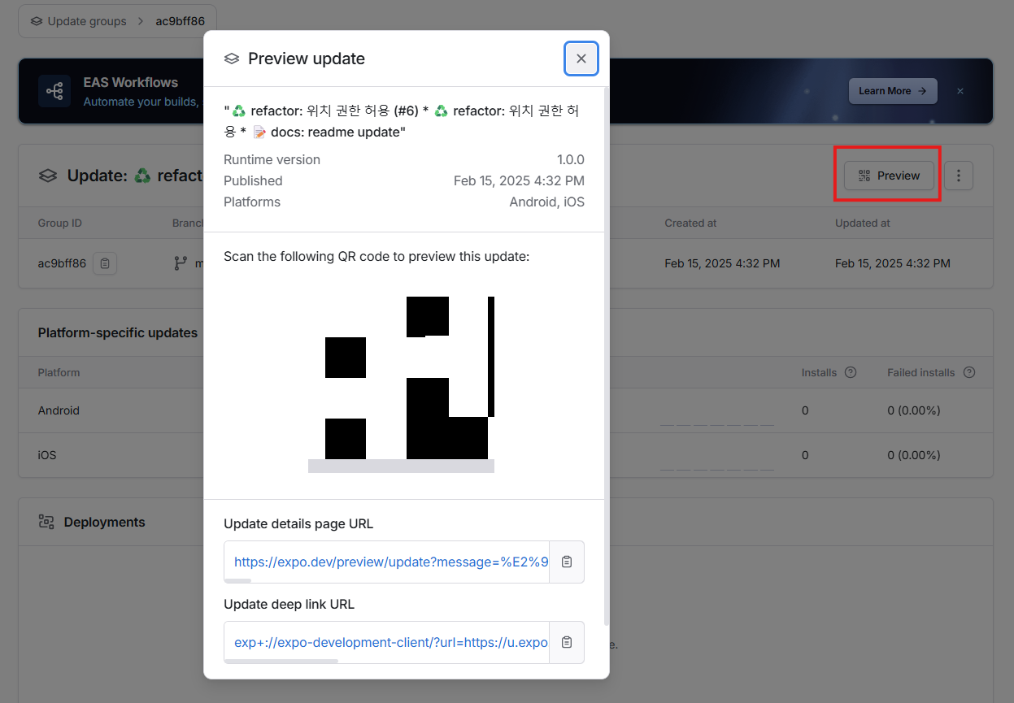This screenshot has height=703, width=1014.
Task: Click the Deployments section heading
Action: click(104, 522)
